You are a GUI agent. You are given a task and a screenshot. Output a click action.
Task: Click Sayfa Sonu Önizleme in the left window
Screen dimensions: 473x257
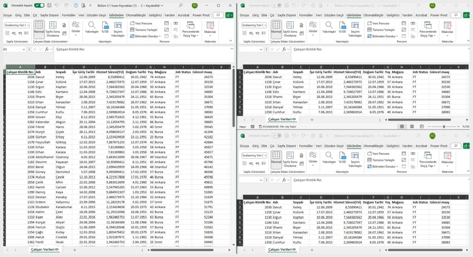(x=53, y=29)
